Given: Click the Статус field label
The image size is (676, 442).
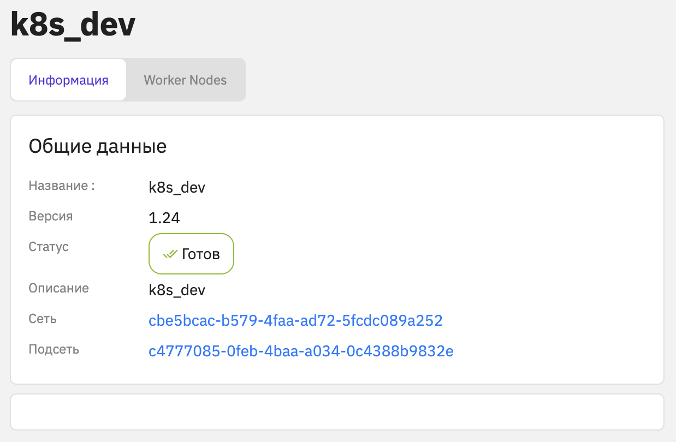Looking at the screenshot, I should click(x=49, y=247).
